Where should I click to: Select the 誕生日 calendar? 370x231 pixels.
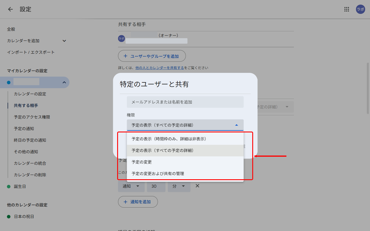point(20,186)
